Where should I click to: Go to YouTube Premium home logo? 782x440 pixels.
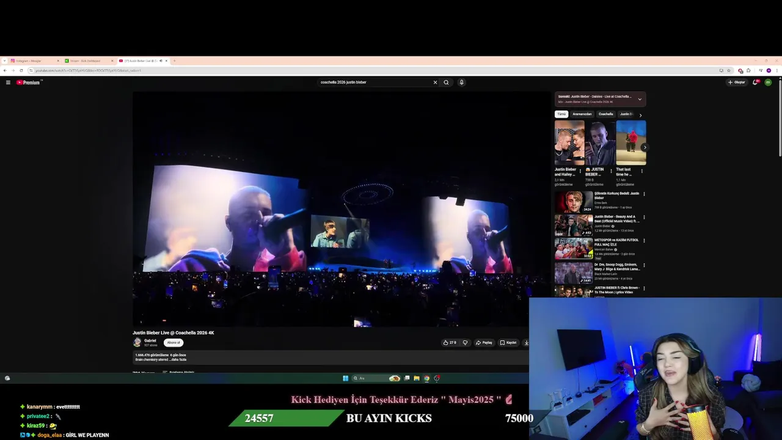[29, 82]
